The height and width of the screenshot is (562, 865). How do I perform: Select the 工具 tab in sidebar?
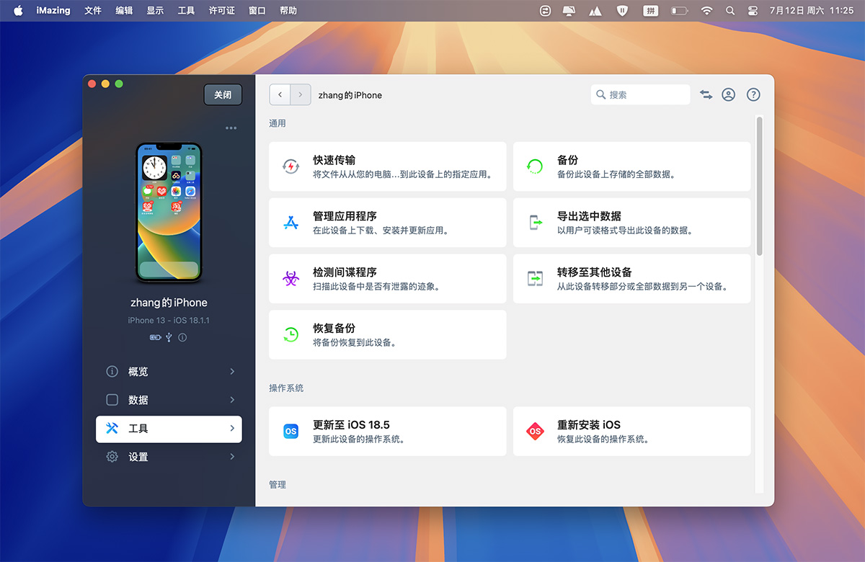(169, 429)
